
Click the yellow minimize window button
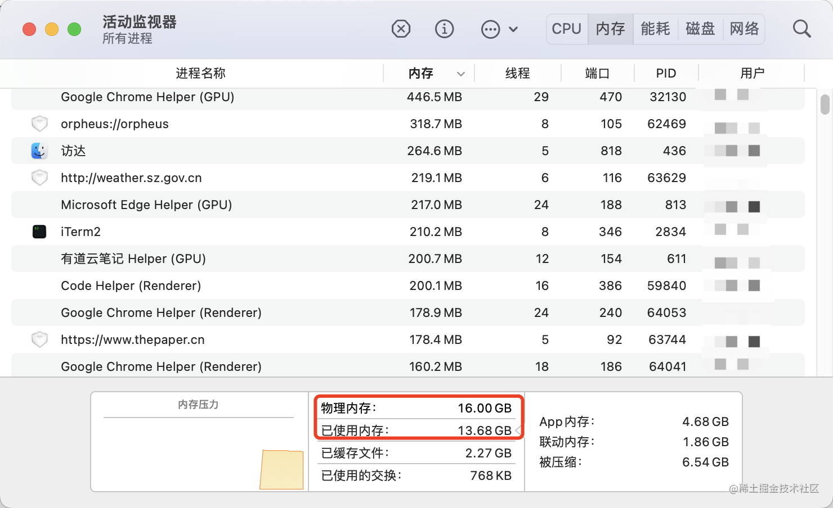52,29
